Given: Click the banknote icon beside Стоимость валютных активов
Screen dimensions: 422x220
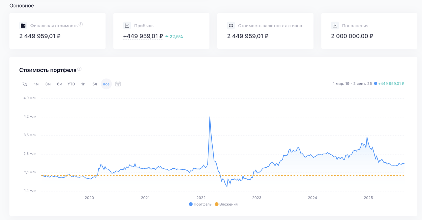Looking at the screenshot, I should click(x=231, y=26).
